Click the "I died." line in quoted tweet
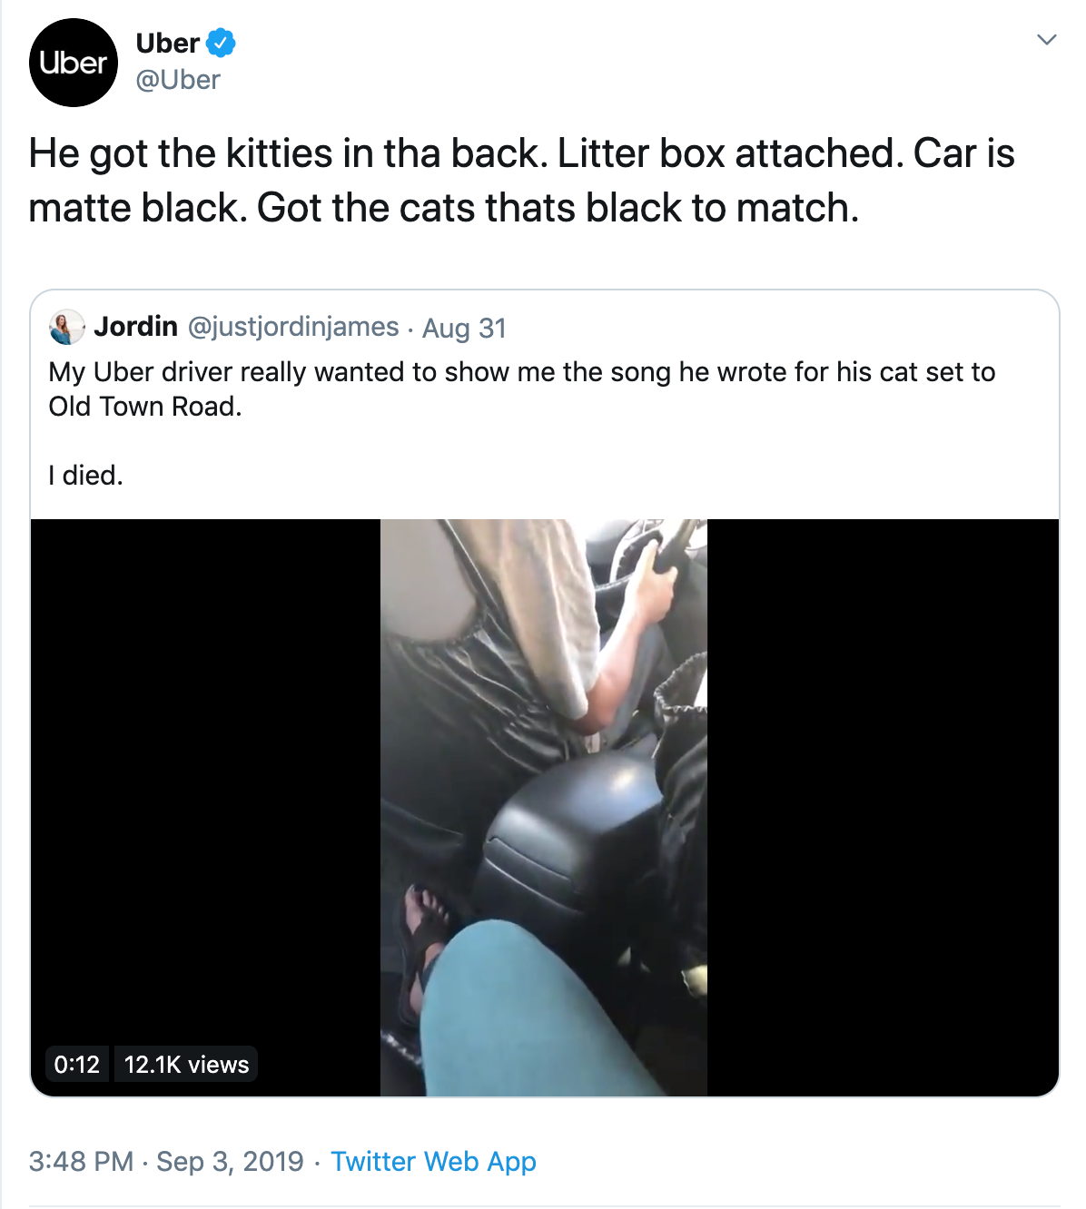Image resolution: width=1086 pixels, height=1209 pixels. pos(85,475)
